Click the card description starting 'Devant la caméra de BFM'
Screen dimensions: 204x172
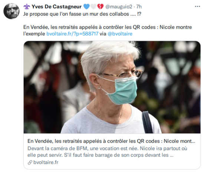[107, 152]
